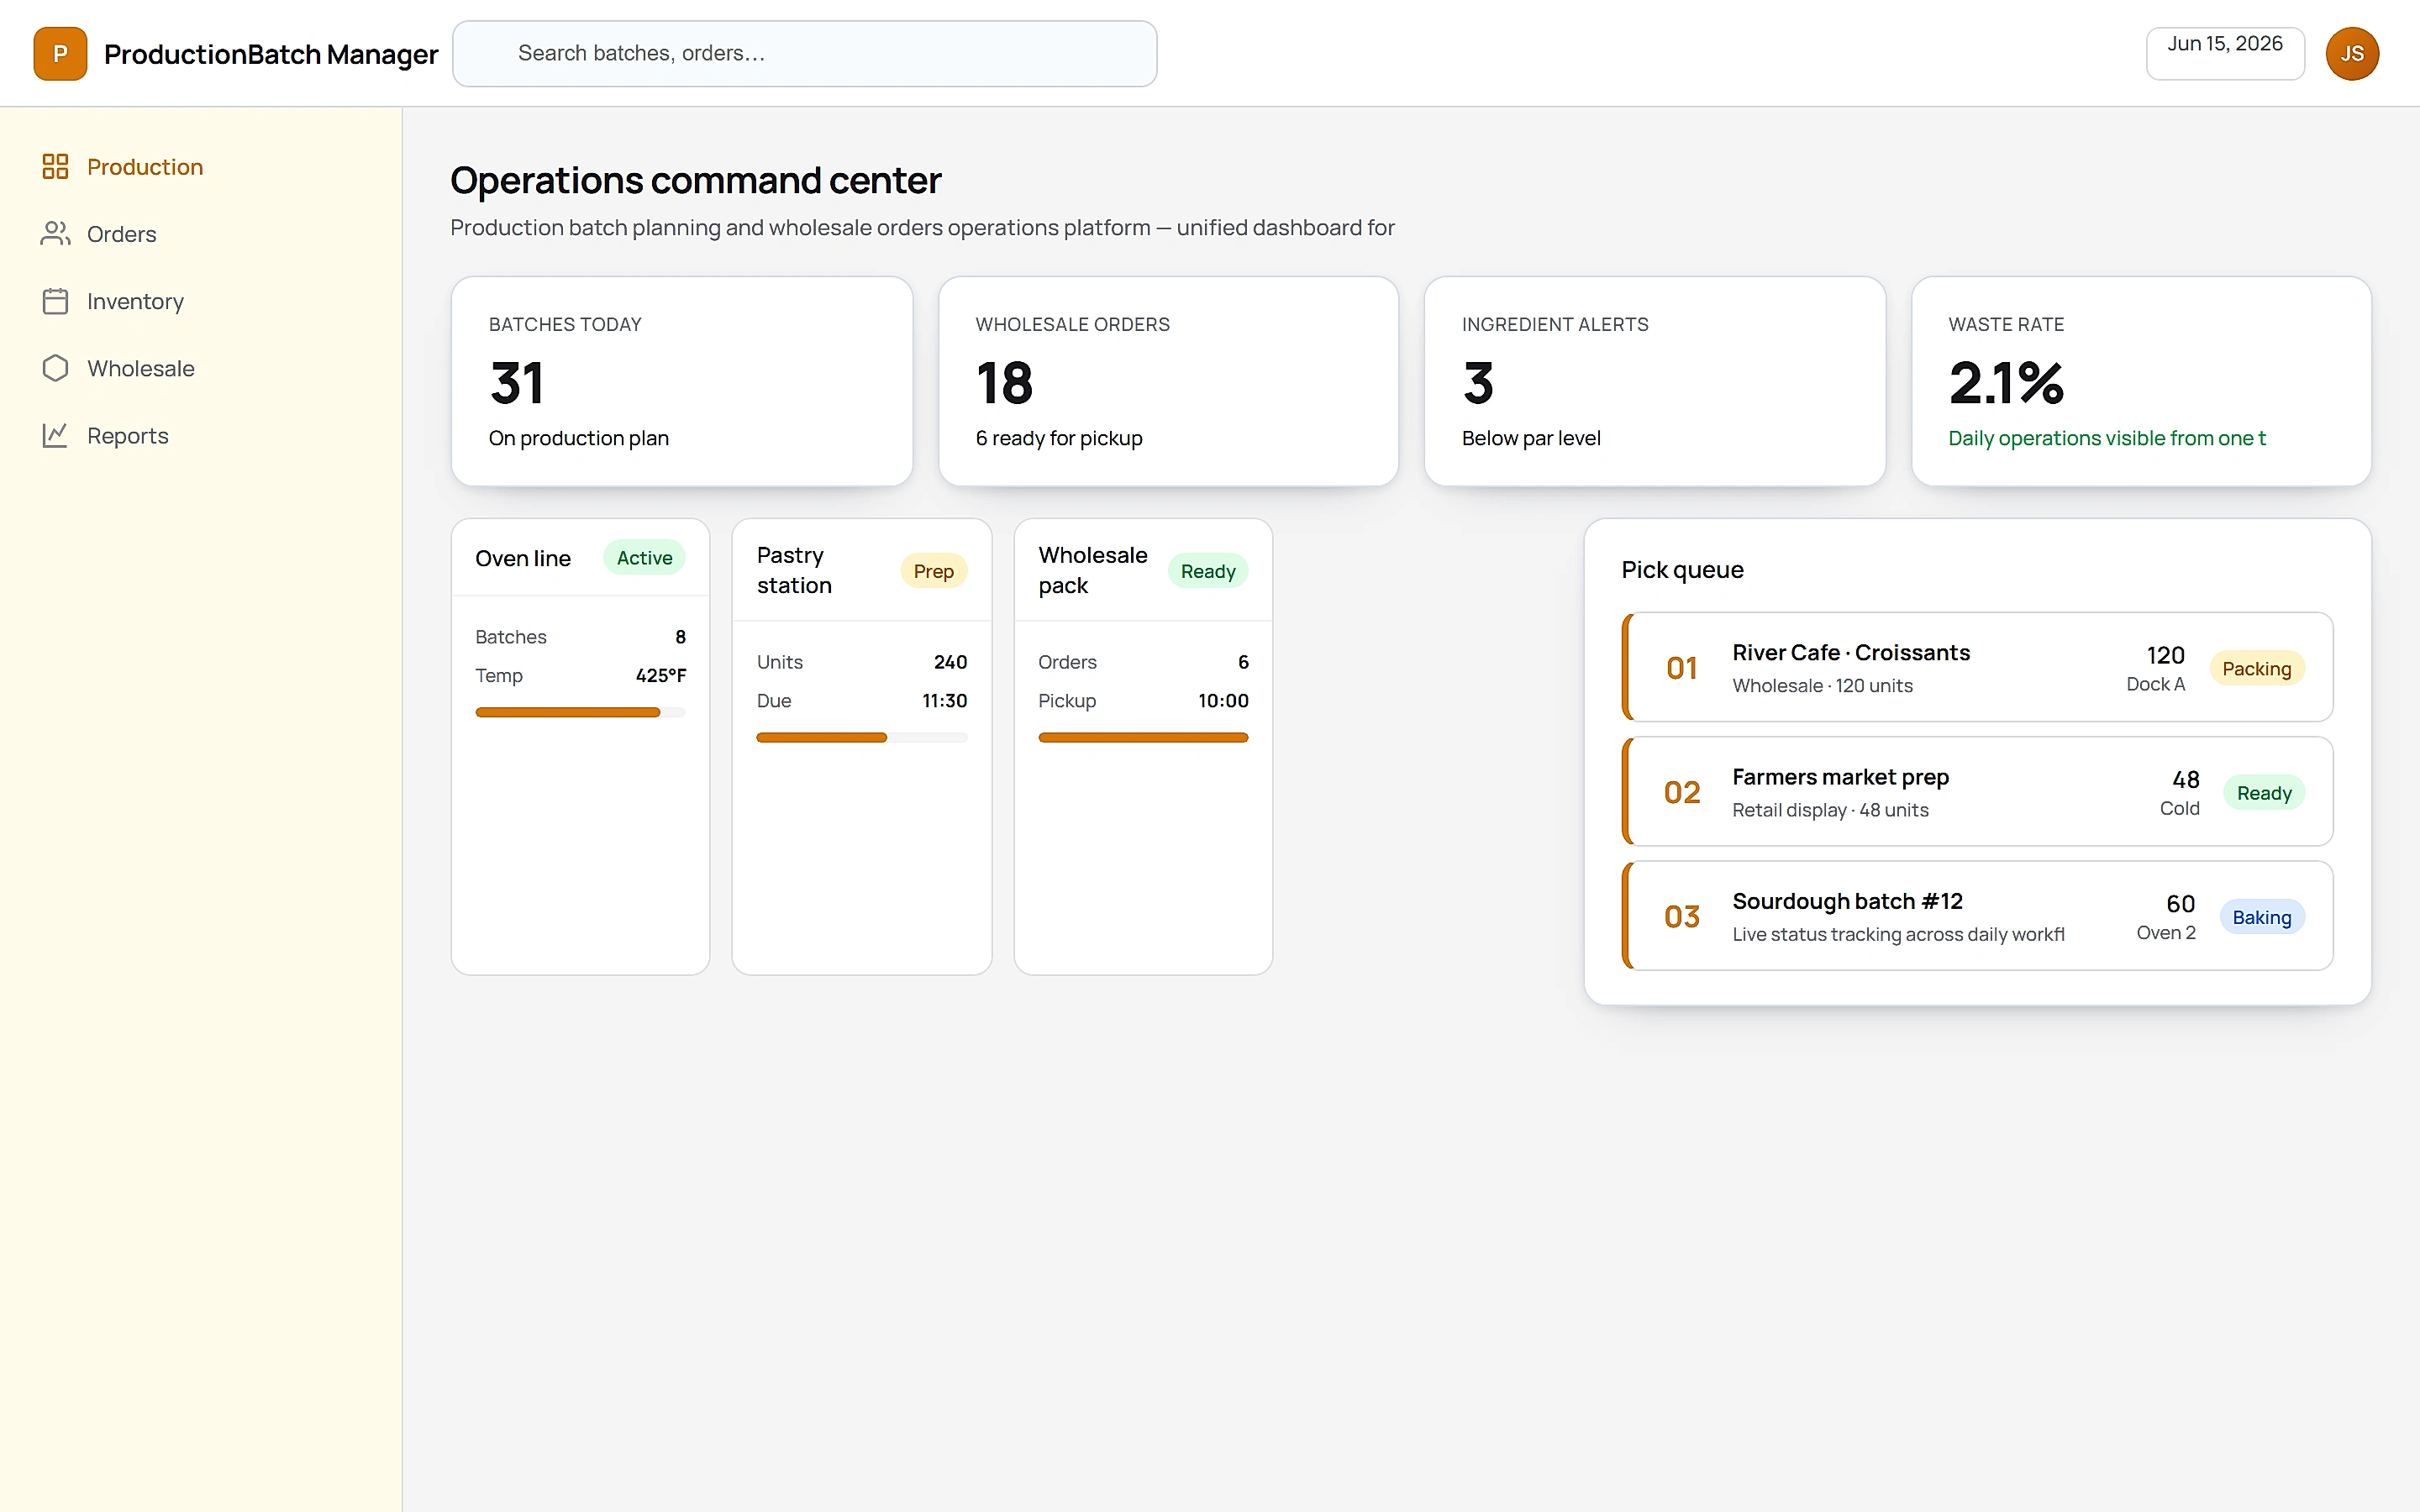Open the Wholesale Orders stat card

pyautogui.click(x=1168, y=381)
